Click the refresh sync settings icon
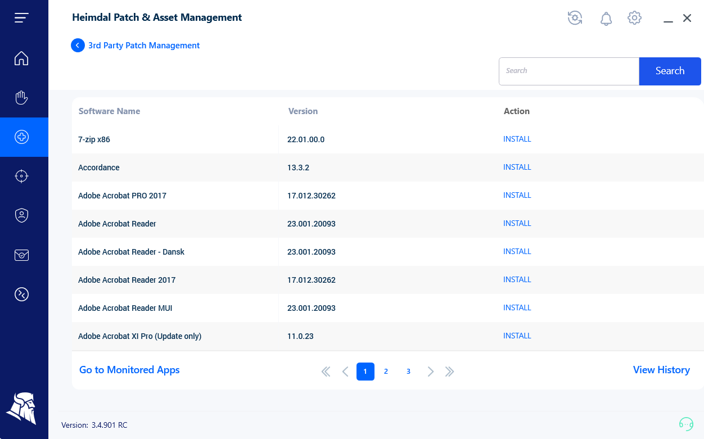Screen dimensions: 704x439 click(x=575, y=18)
